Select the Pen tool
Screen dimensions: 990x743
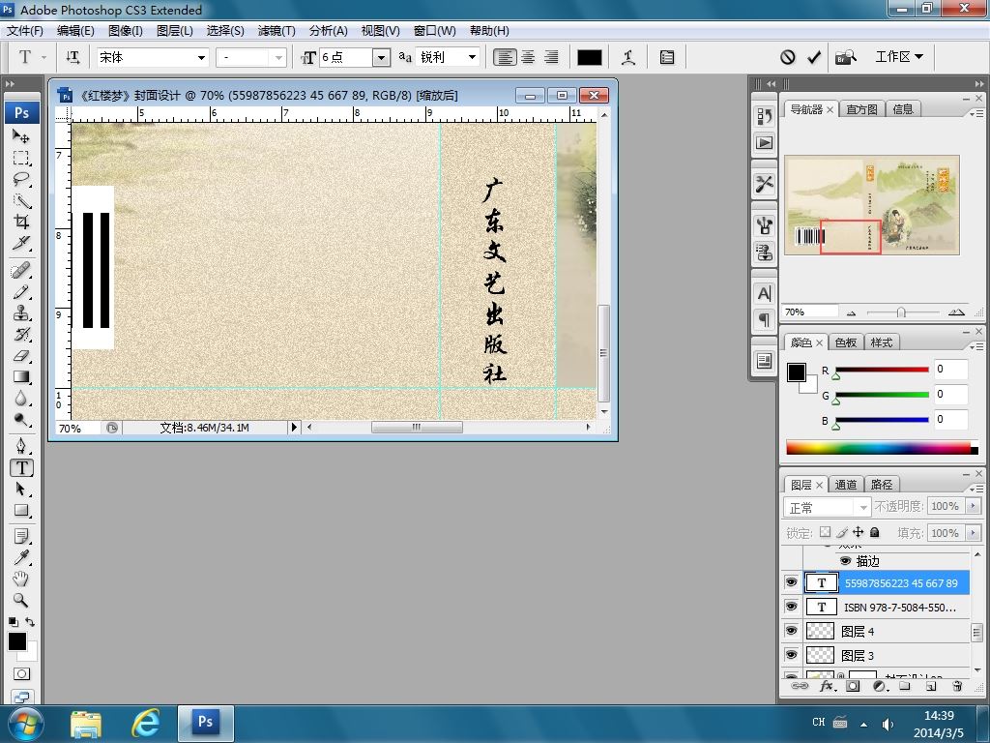21,447
